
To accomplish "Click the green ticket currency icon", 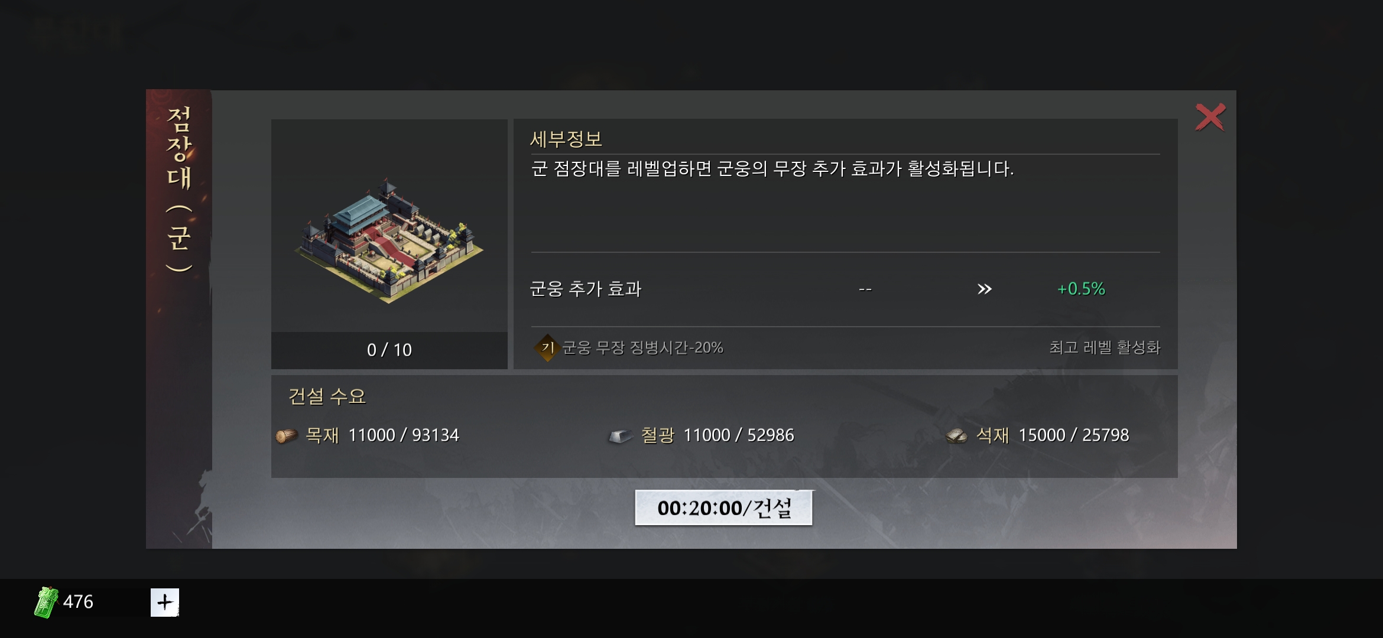I will pos(46,602).
